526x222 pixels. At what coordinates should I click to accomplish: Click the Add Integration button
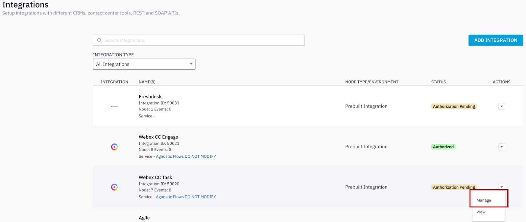click(x=496, y=40)
